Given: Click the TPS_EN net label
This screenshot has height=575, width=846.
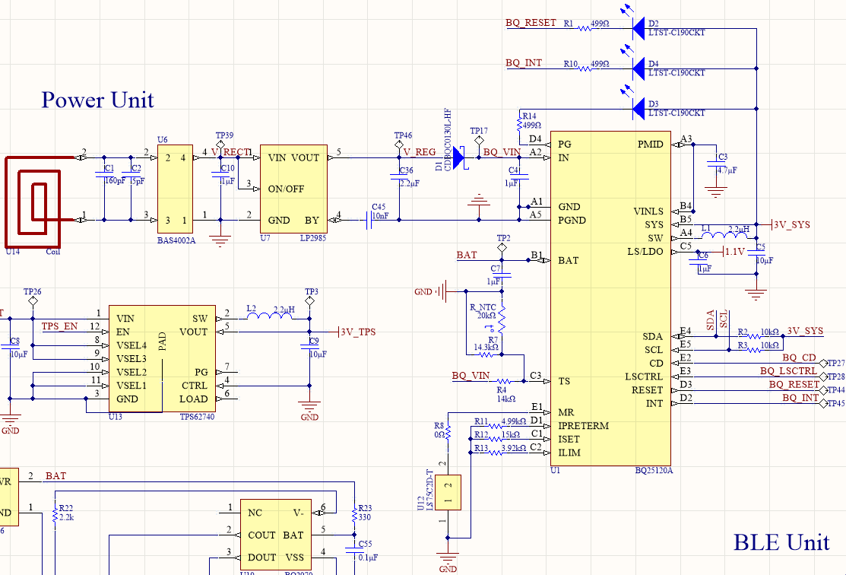Looking at the screenshot, I should (60, 326).
